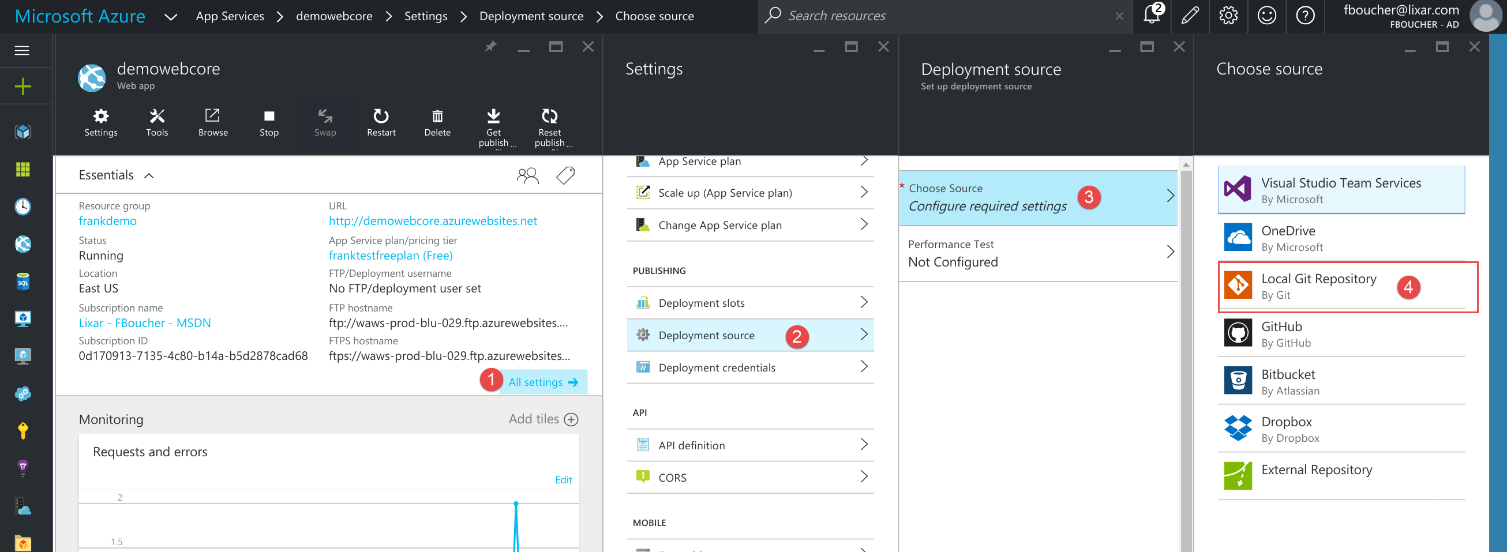Open the clock Recent icon in the sidebar
The height and width of the screenshot is (552, 1507).
tap(23, 206)
